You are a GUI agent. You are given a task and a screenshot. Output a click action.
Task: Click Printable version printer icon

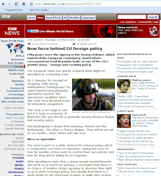(x=74, y=44)
